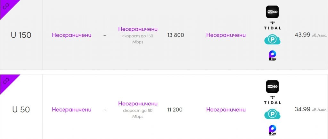Click the teal cloud P icon in U 150
Screen dimensions: 328x139
tap(272, 40)
